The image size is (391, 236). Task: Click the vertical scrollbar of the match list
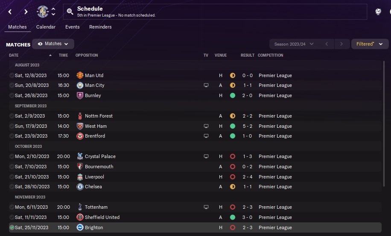click(x=384, y=124)
